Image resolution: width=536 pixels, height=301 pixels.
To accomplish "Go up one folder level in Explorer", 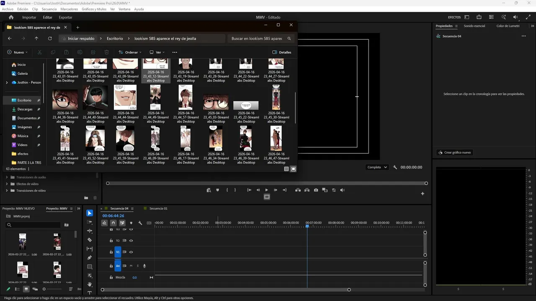I will (x=36, y=38).
